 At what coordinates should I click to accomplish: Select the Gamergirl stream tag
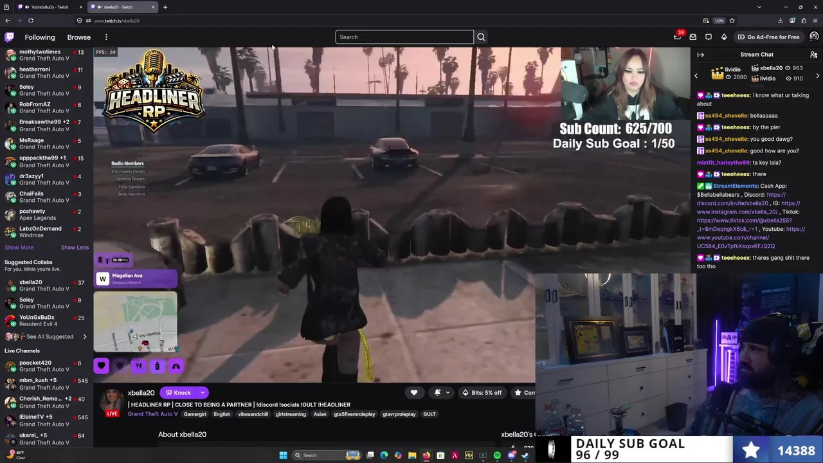coord(195,414)
